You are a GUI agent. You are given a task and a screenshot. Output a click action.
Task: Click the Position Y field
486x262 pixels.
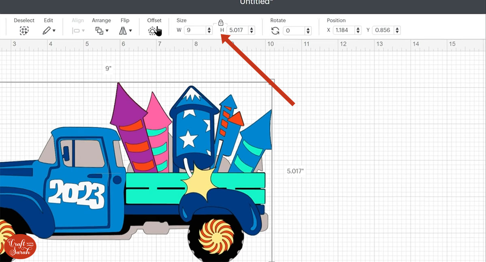tap(384, 30)
